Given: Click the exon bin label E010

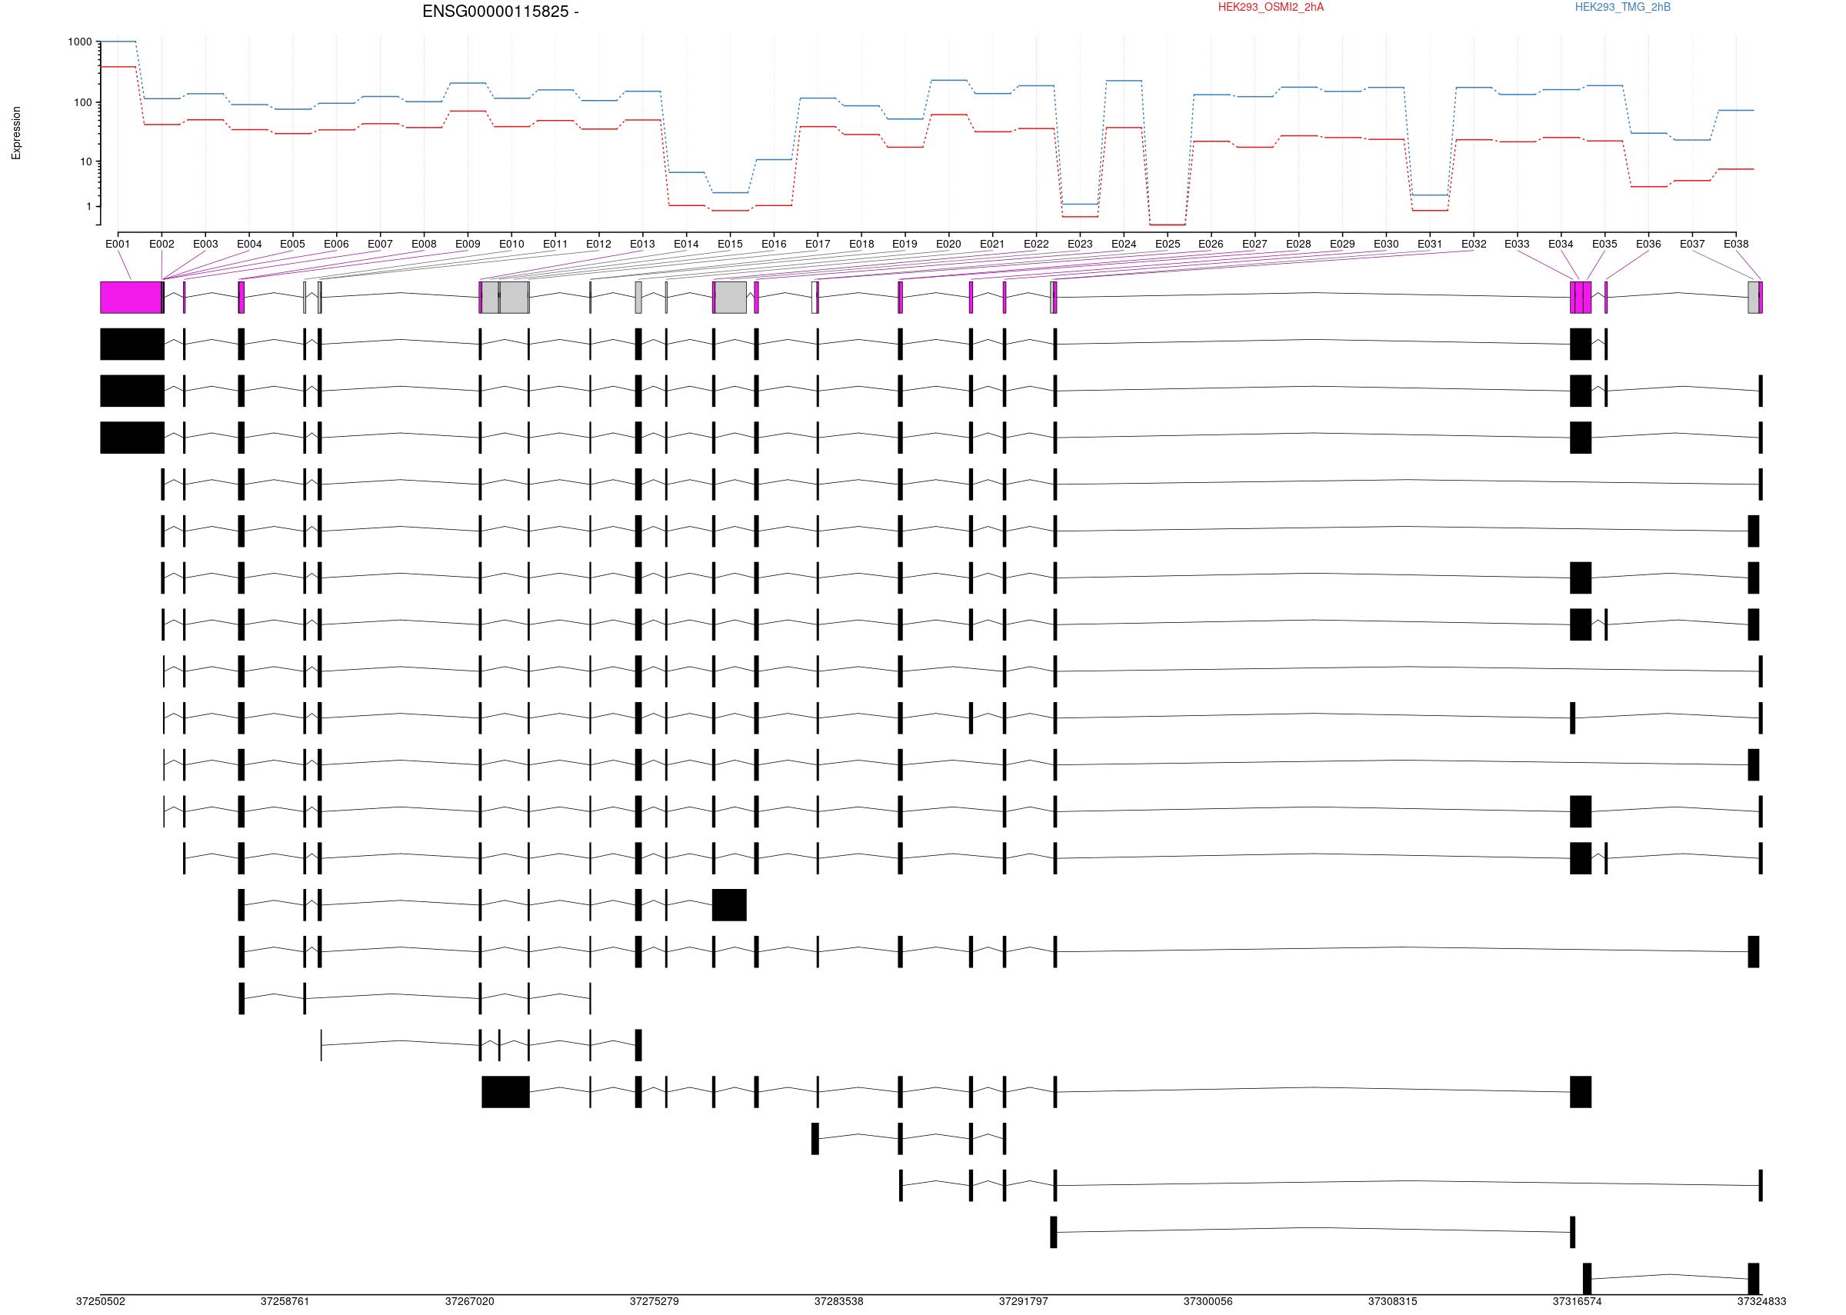Looking at the screenshot, I should click(x=511, y=244).
